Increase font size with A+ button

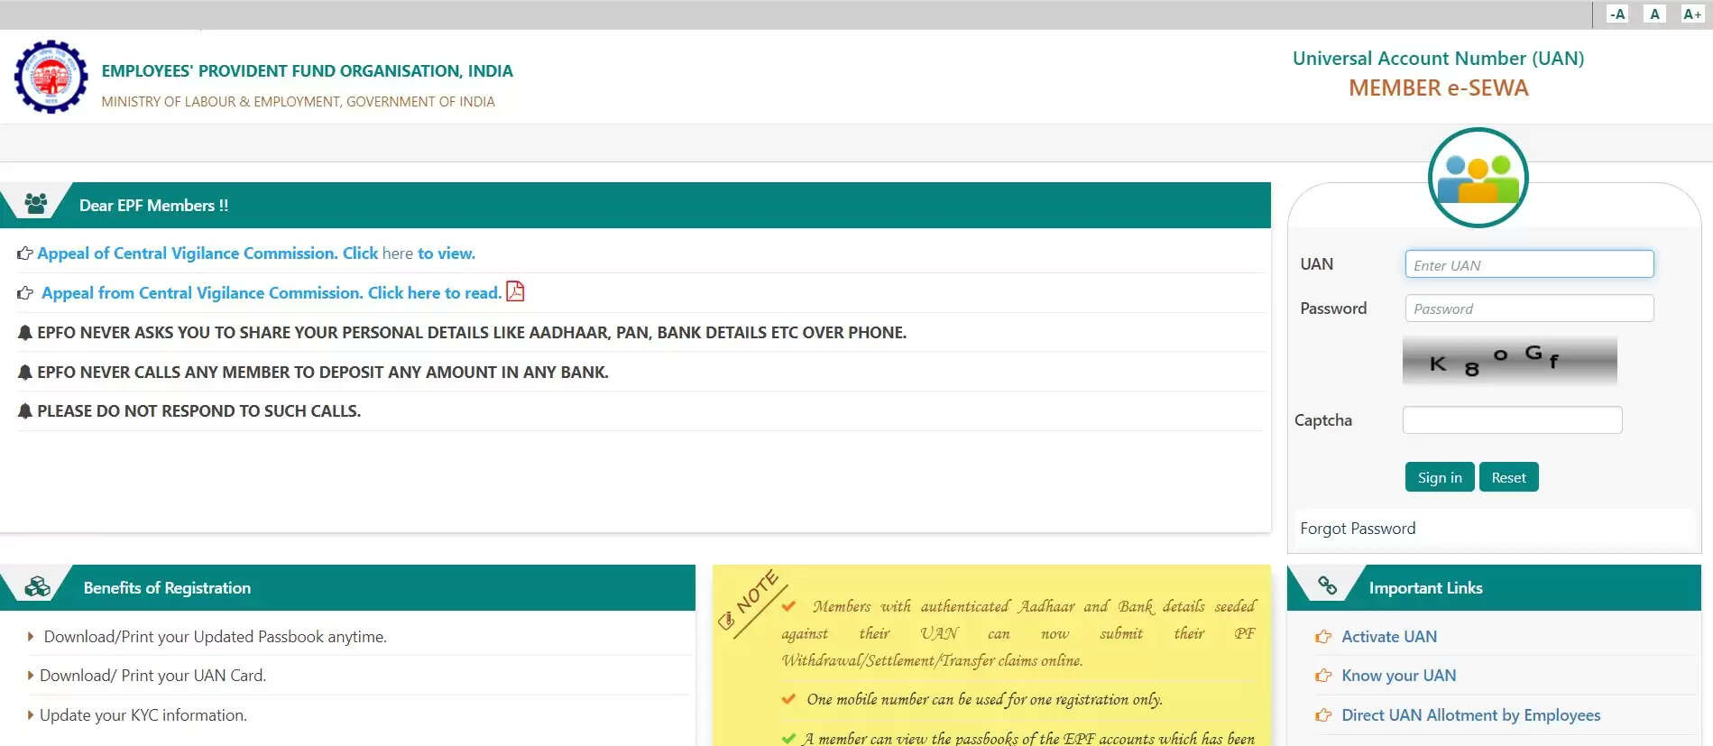[1691, 14]
